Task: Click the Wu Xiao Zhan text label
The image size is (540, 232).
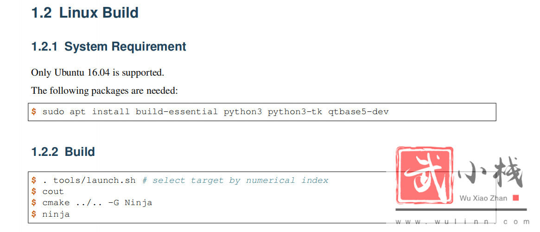Action: tap(483, 198)
